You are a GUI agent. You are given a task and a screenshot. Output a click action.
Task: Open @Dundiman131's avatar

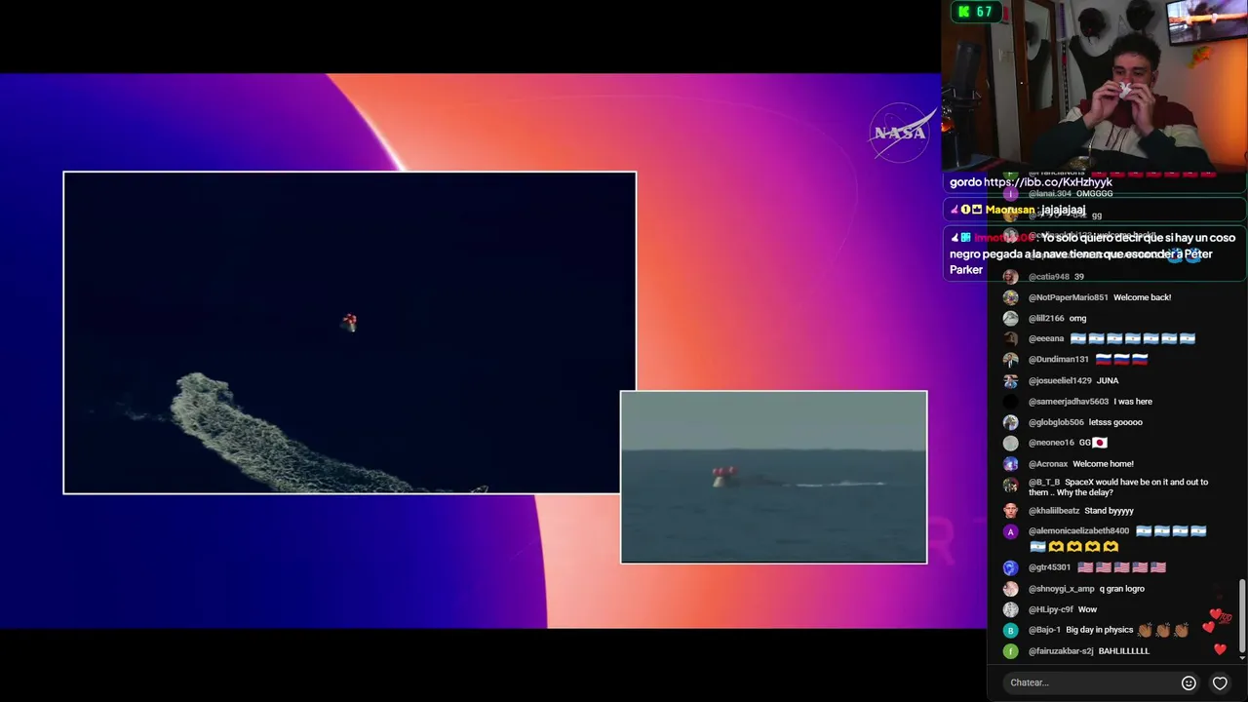click(1010, 360)
